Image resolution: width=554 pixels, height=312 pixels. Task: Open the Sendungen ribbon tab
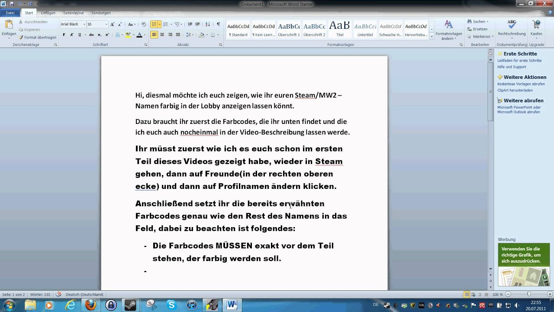click(101, 13)
